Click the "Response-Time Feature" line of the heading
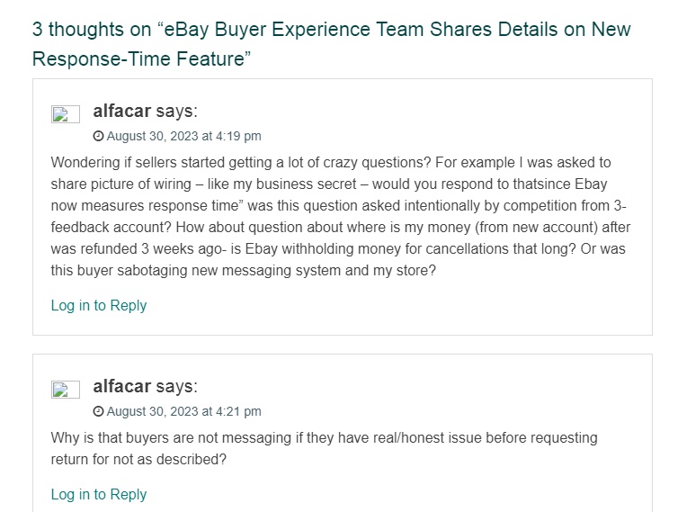This screenshot has height=512, width=678. click(x=141, y=58)
